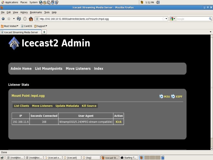Open the GNOME Places menu

point(24,2)
